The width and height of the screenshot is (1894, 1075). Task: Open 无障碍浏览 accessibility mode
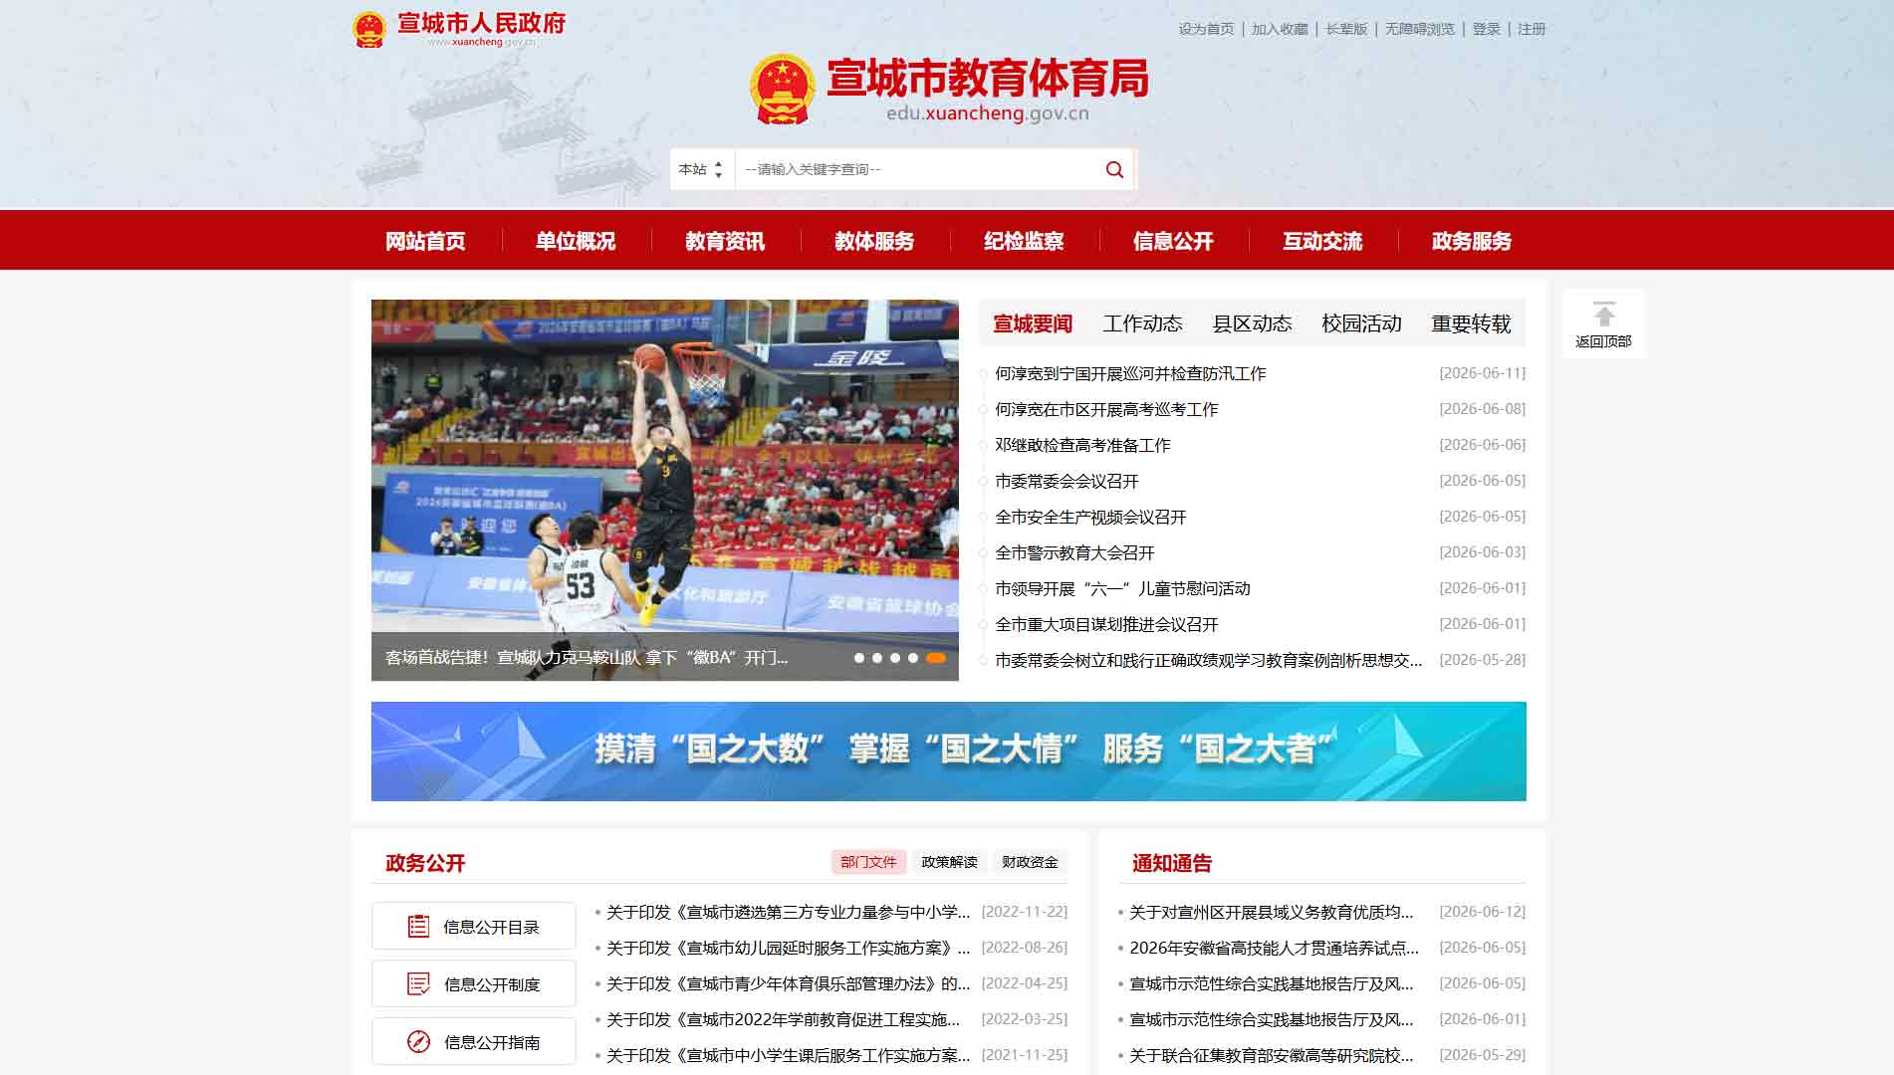click(1419, 29)
